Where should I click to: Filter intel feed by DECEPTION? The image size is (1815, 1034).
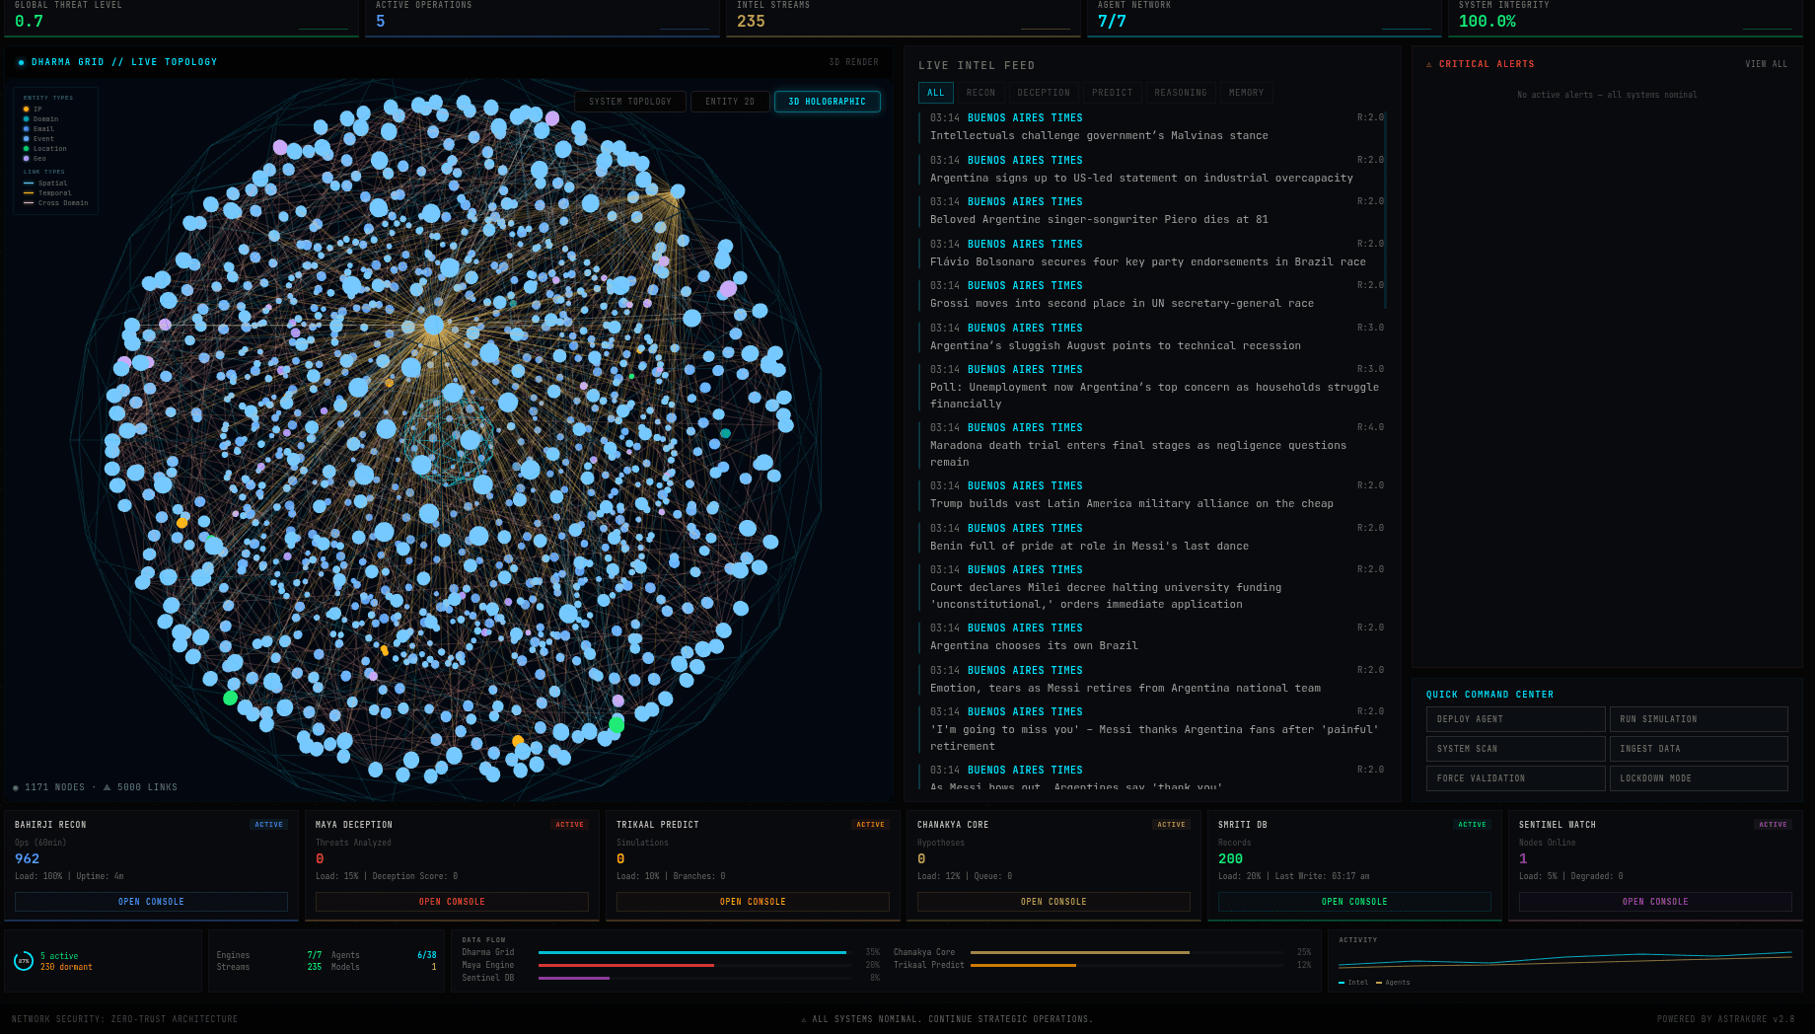1044,93
